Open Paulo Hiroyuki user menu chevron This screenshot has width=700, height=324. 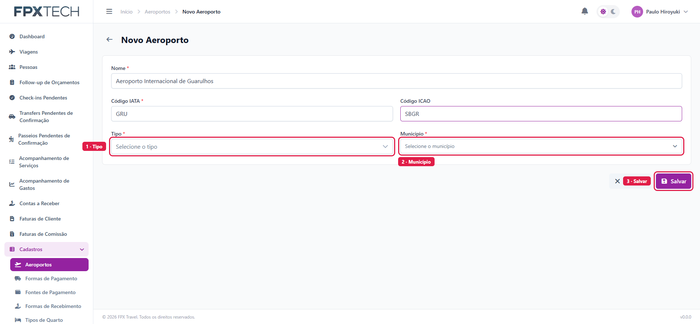(x=686, y=12)
